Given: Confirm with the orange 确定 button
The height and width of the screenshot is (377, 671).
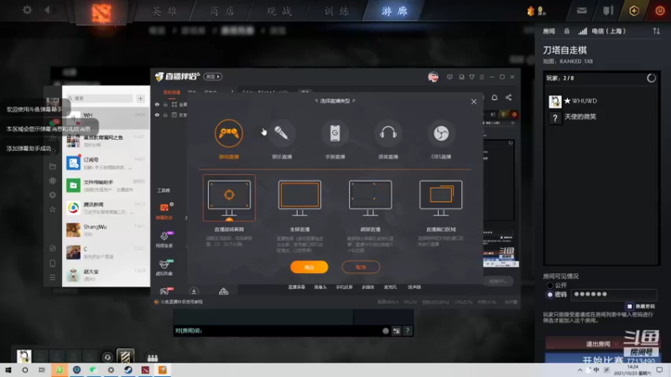Looking at the screenshot, I should point(309,267).
